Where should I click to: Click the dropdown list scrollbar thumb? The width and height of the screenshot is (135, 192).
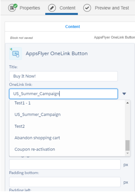(128, 145)
